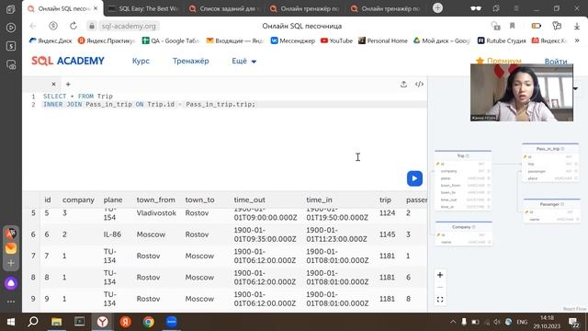588x331 pixels.
Task: Click the sql-academy.org address field
Action: 129,26
